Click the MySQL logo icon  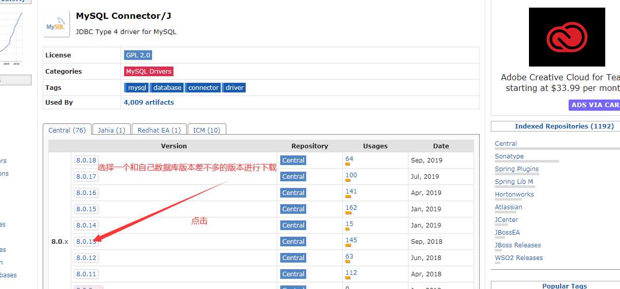56,24
